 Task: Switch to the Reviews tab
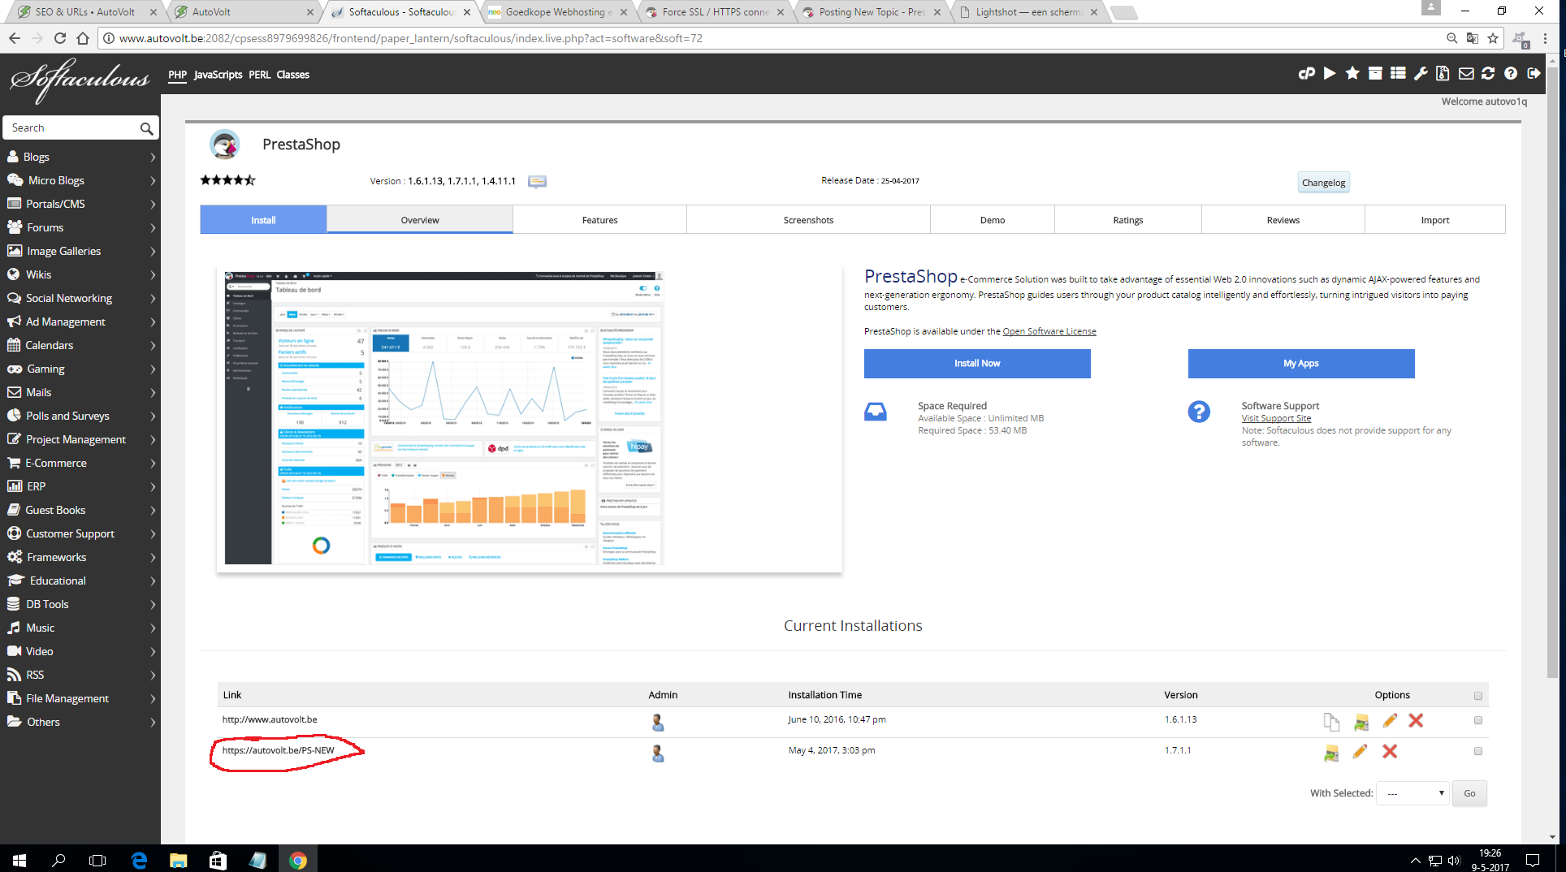1283,220
